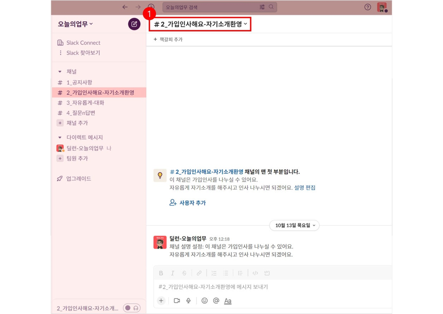This screenshot has height=314, width=443.
Task: Record a video clip with camera icon
Action: pos(177,301)
